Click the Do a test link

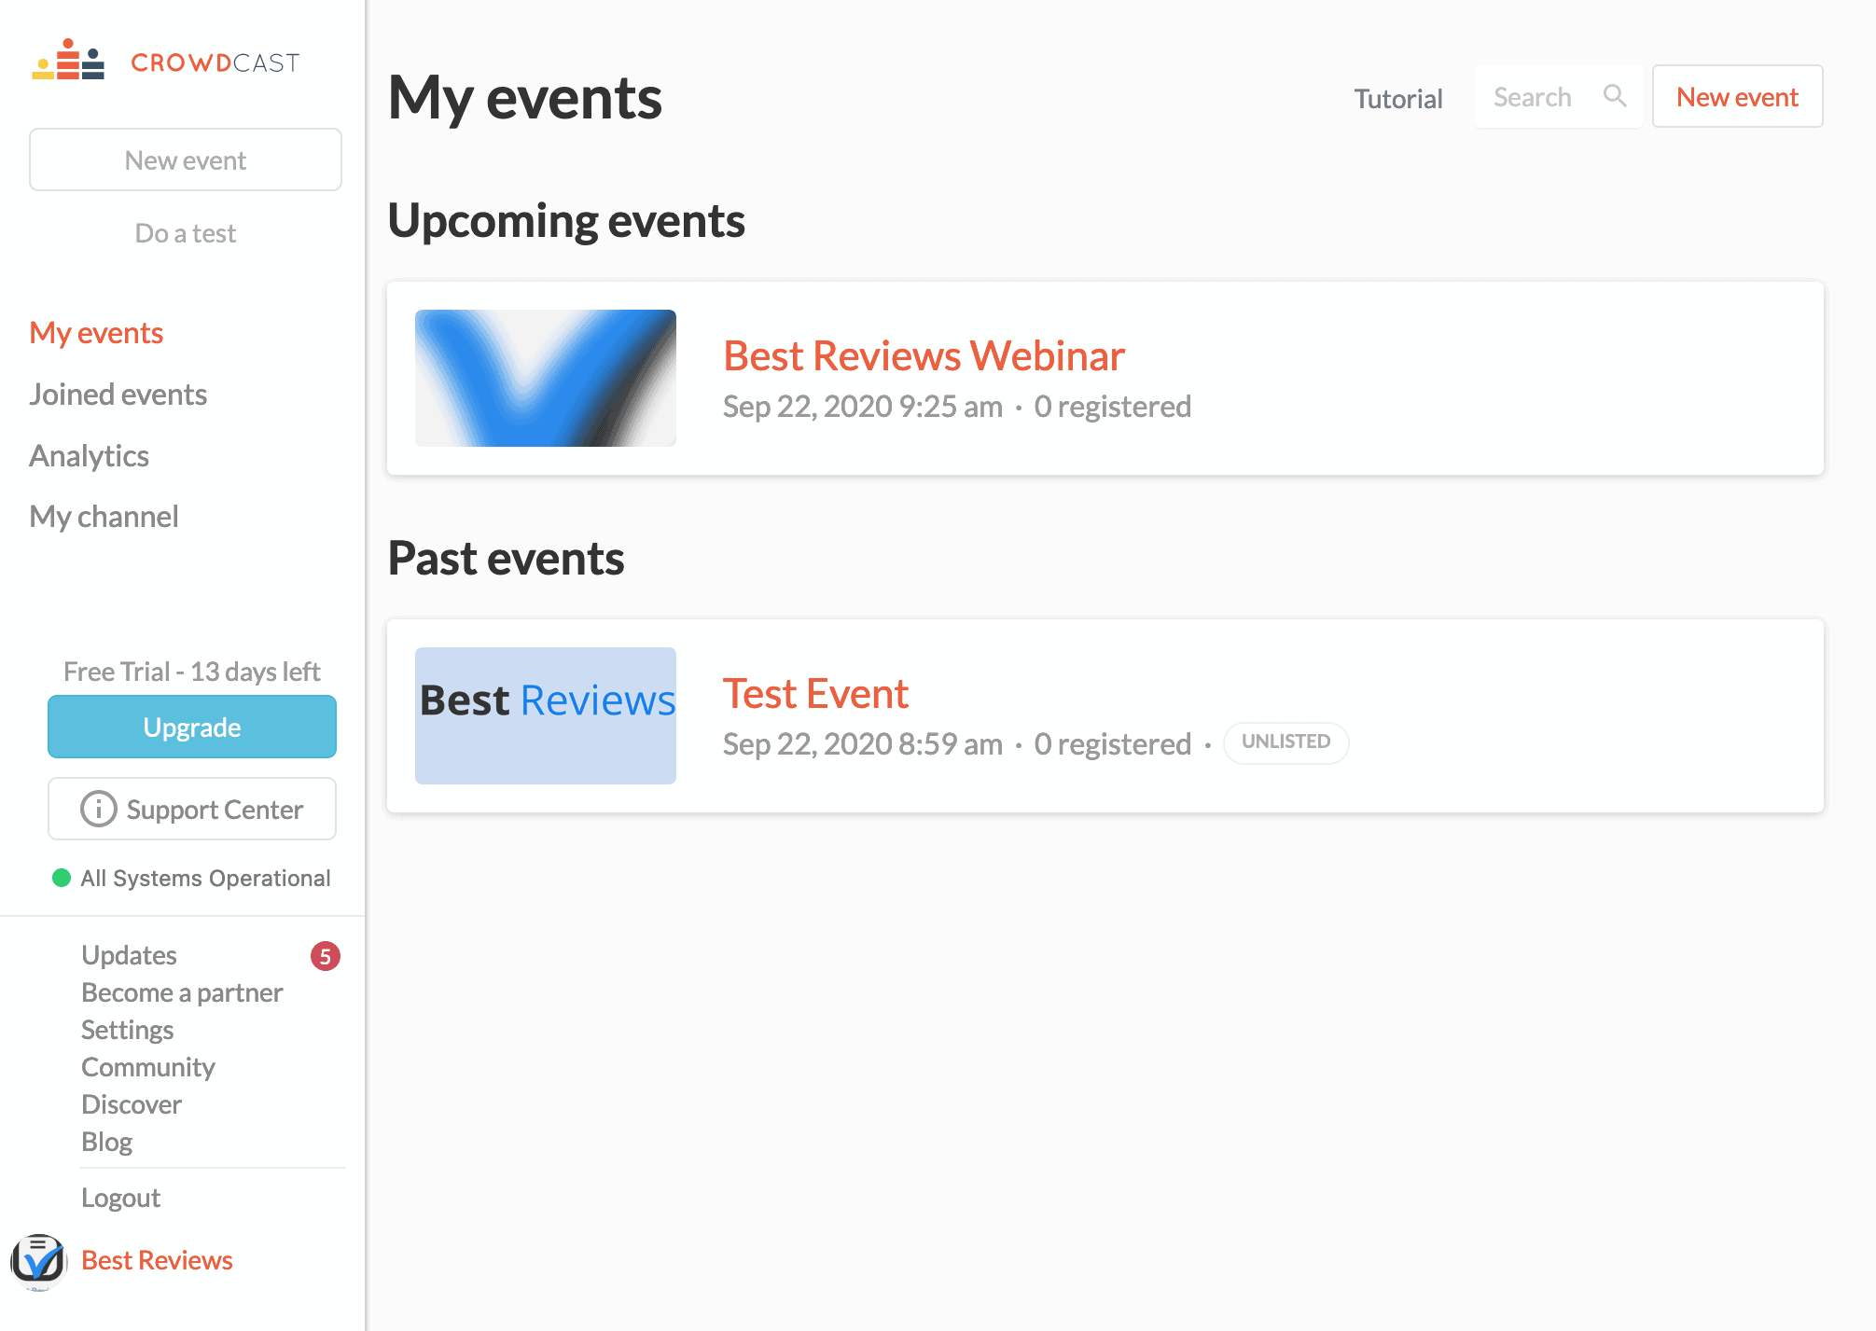[185, 232]
